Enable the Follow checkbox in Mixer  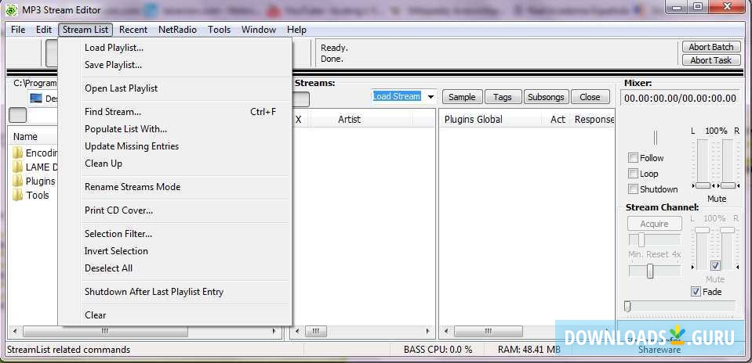click(633, 158)
